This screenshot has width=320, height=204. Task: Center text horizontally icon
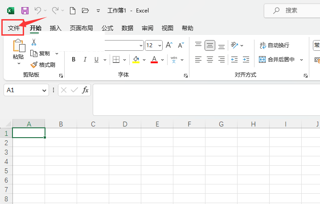(210, 60)
